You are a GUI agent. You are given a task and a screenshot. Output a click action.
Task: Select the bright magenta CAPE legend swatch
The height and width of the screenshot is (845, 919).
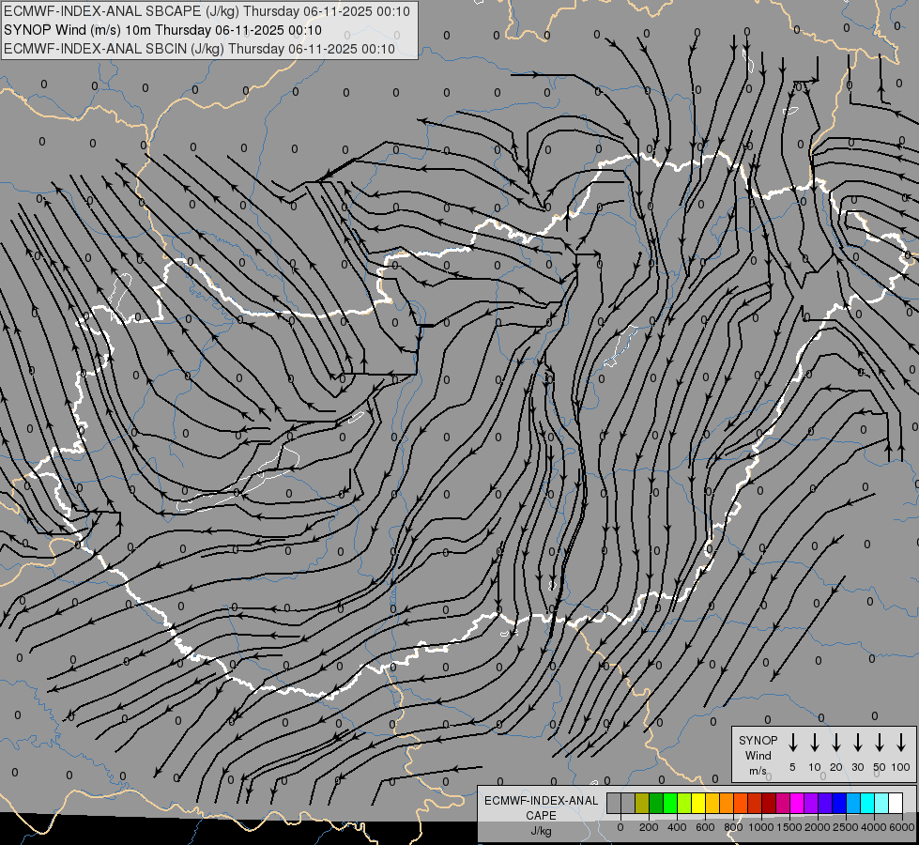tap(797, 803)
